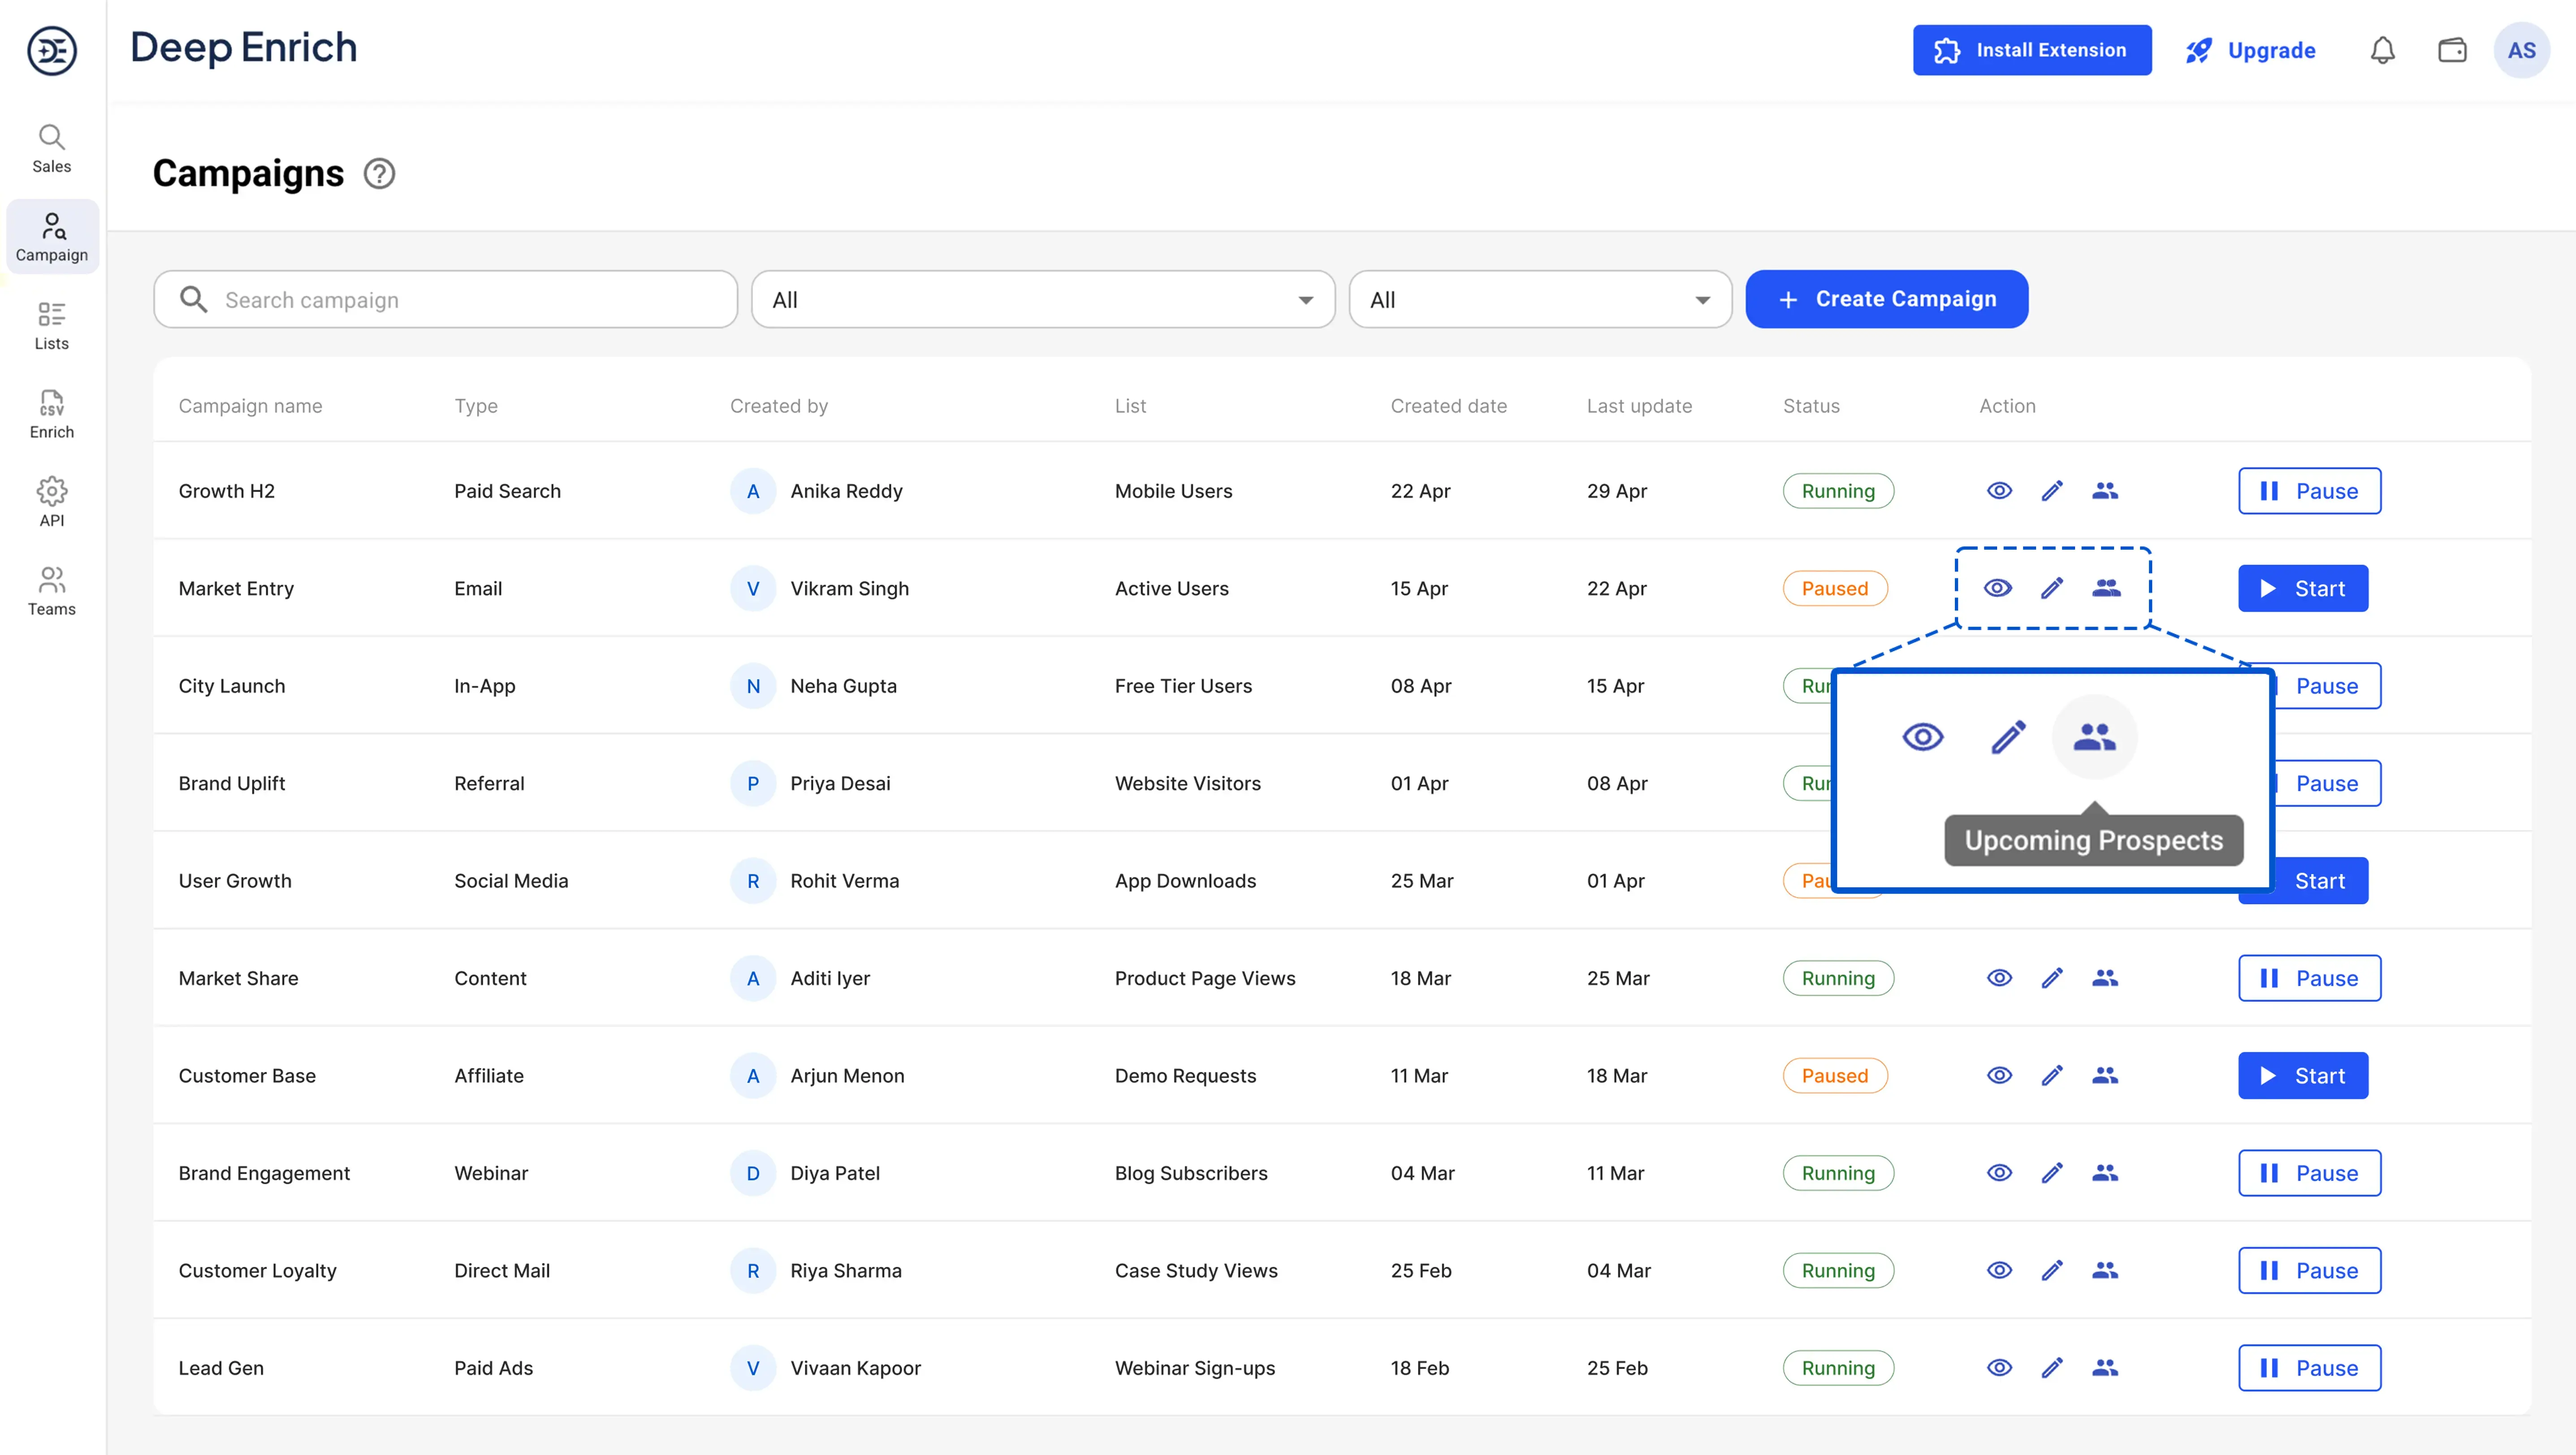
Task: Edit the Brand Engagement campaign
Action: (x=2052, y=1172)
